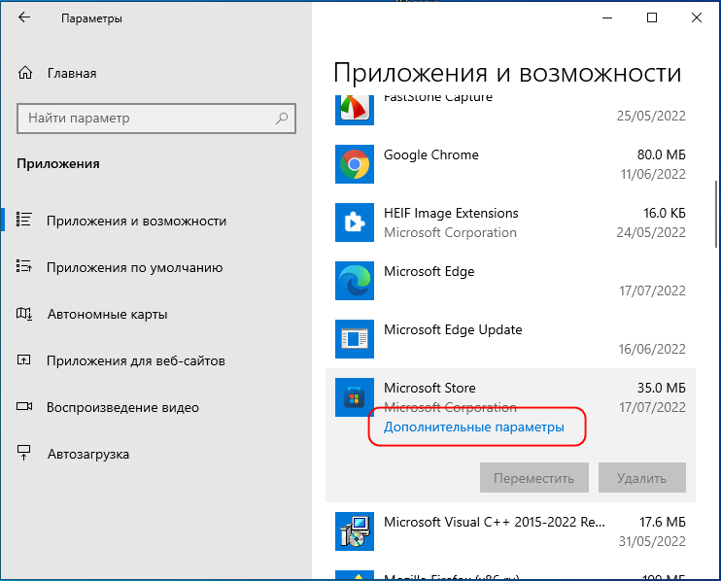Click the 35.0 МБ size of Microsoft Store
The width and height of the screenshot is (721, 581).
661,388
